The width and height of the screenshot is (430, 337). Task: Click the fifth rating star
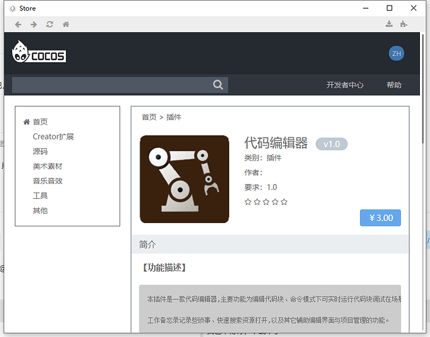[284, 202]
